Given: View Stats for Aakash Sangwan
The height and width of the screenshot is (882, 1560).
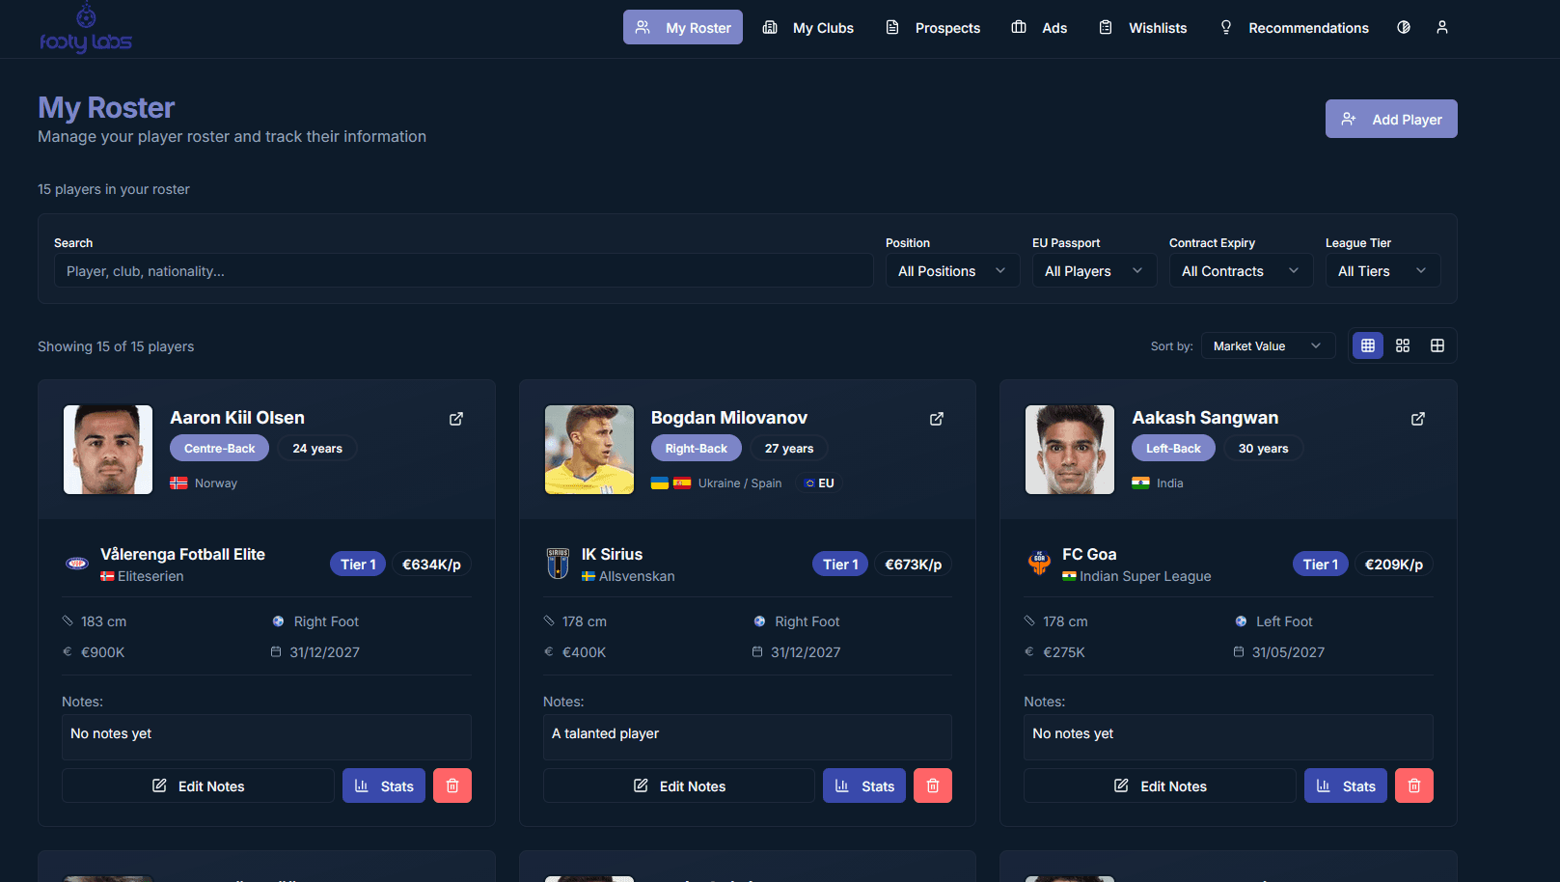Looking at the screenshot, I should 1345,786.
